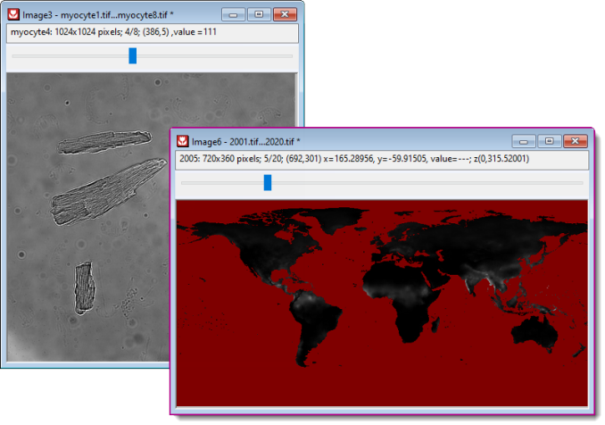Click the Image3 window app icon
Screen dimensions: 605x425
pos(15,15)
